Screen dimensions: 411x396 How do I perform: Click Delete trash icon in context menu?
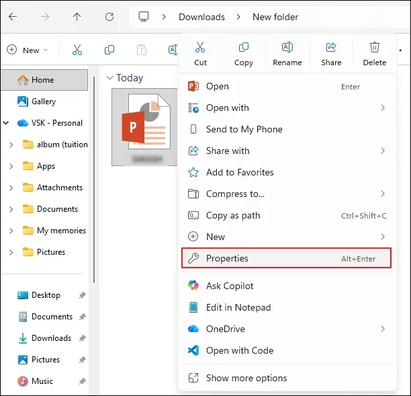pos(375,54)
